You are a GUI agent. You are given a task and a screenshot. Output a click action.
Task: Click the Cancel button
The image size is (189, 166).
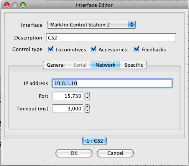[x=115, y=153]
